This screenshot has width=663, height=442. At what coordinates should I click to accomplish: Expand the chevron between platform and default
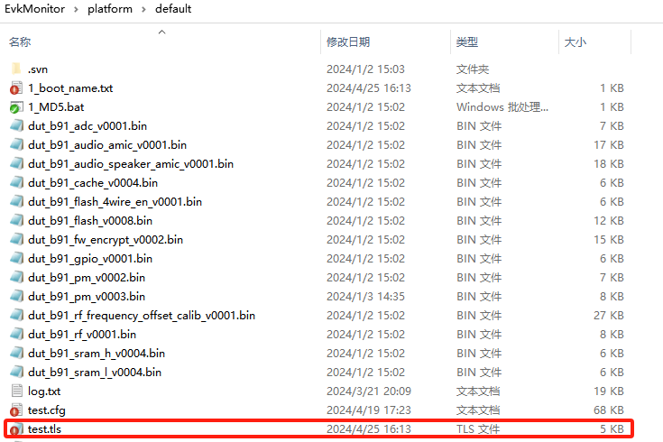142,9
